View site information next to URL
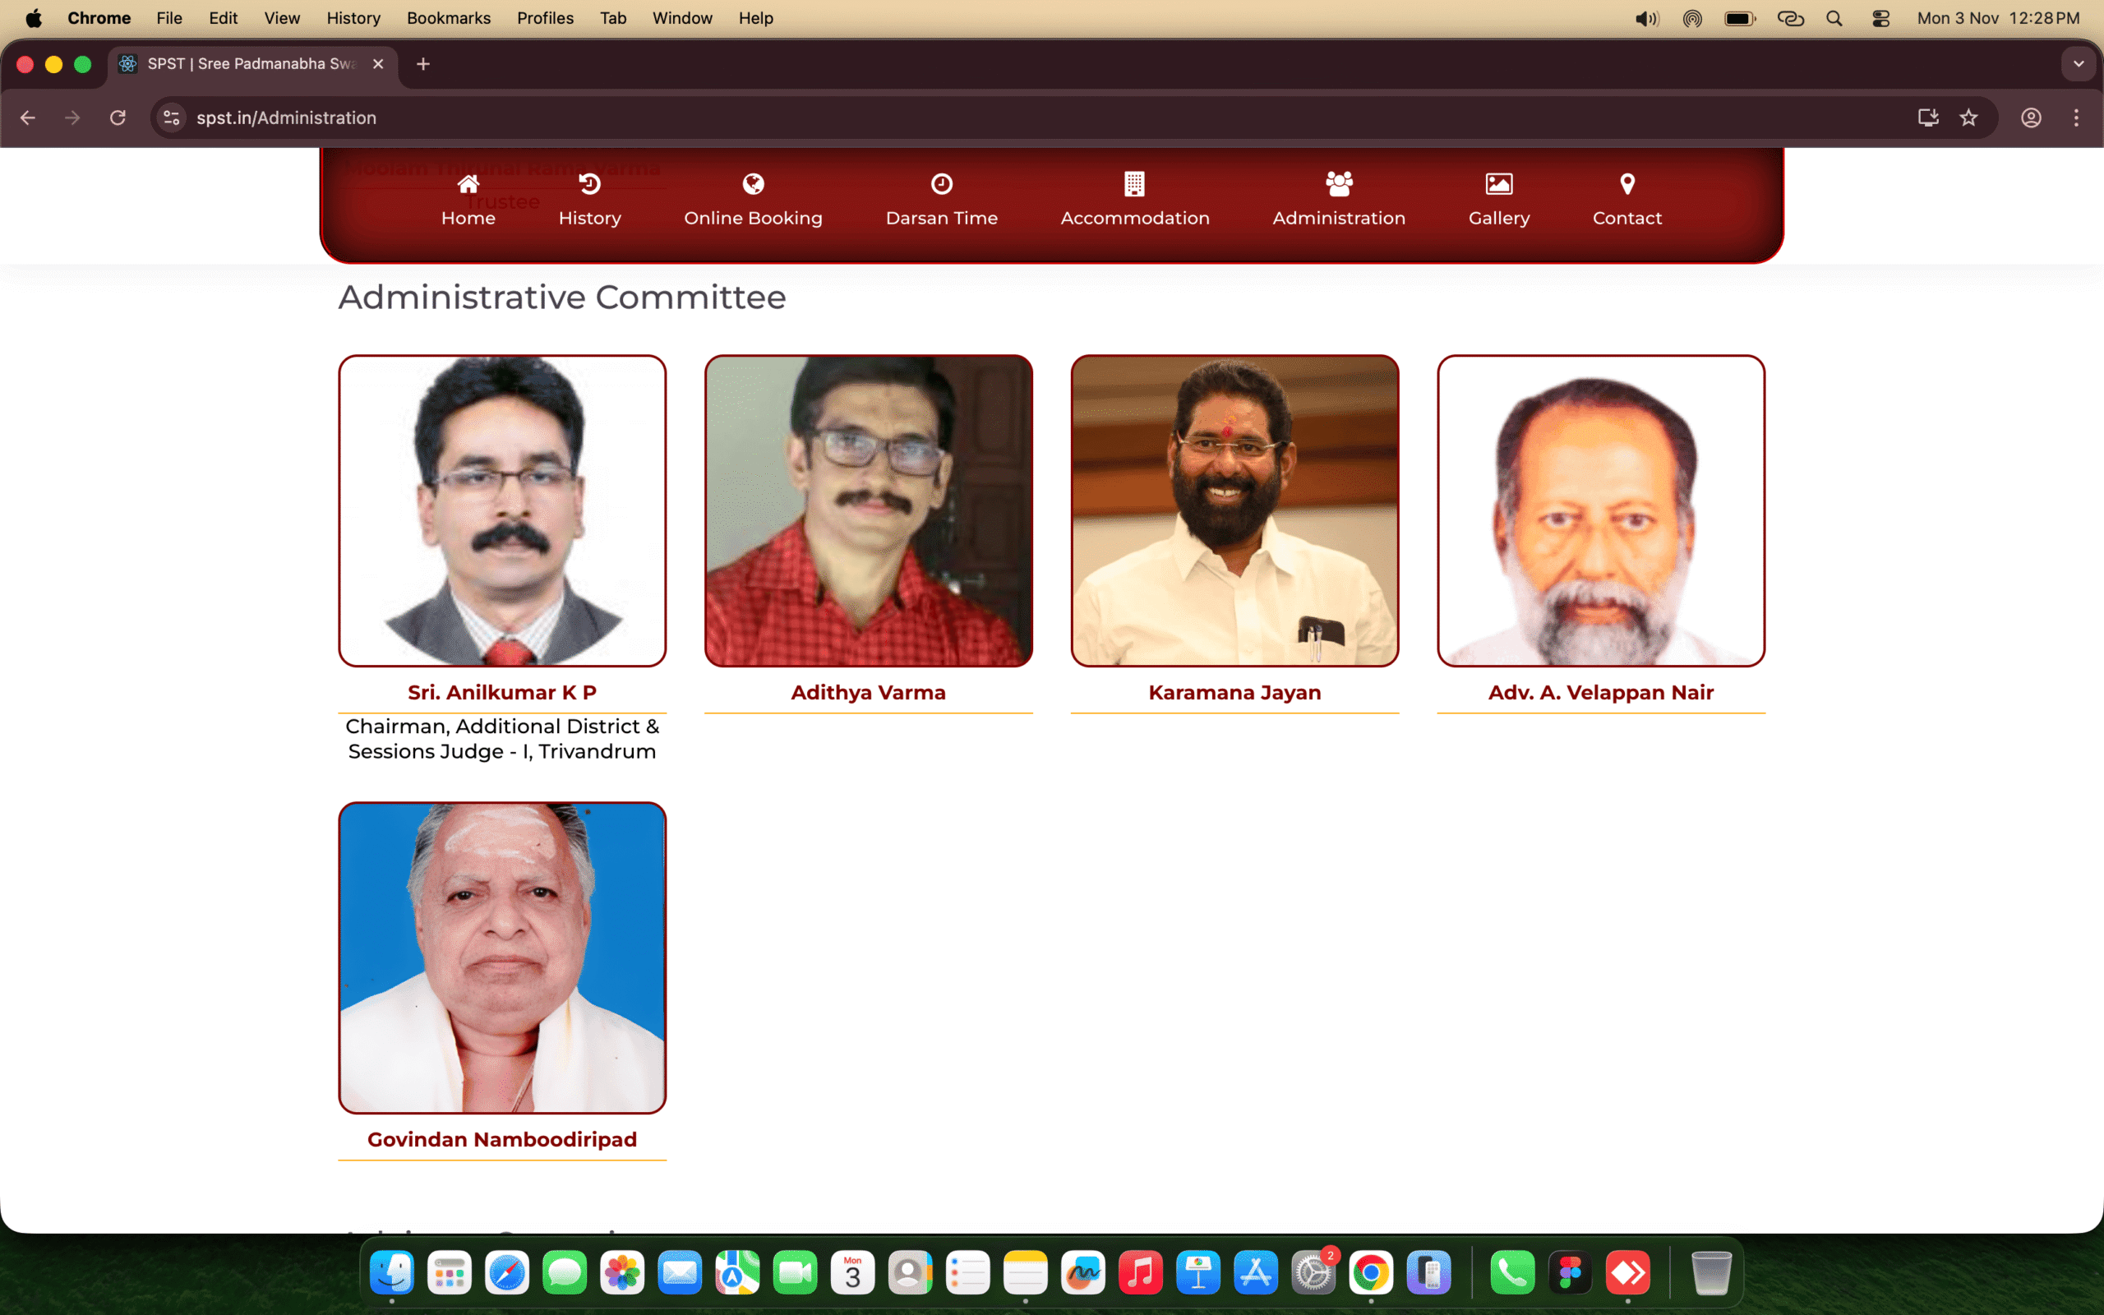Image resolution: width=2104 pixels, height=1315 pixels. coord(172,118)
